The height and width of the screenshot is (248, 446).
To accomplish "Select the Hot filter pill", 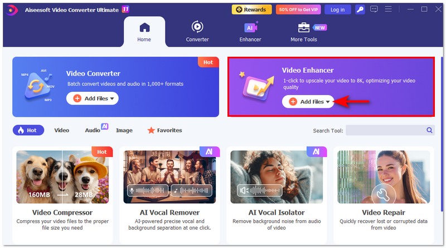I will tap(28, 130).
